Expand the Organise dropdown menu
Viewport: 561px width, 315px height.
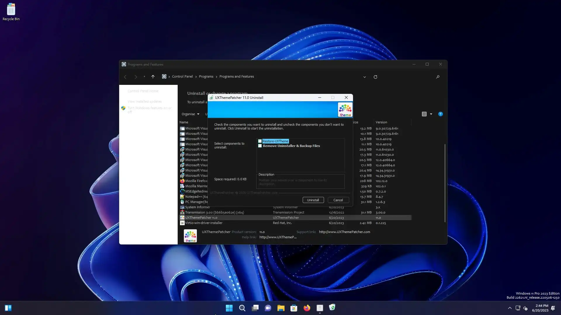pos(190,114)
